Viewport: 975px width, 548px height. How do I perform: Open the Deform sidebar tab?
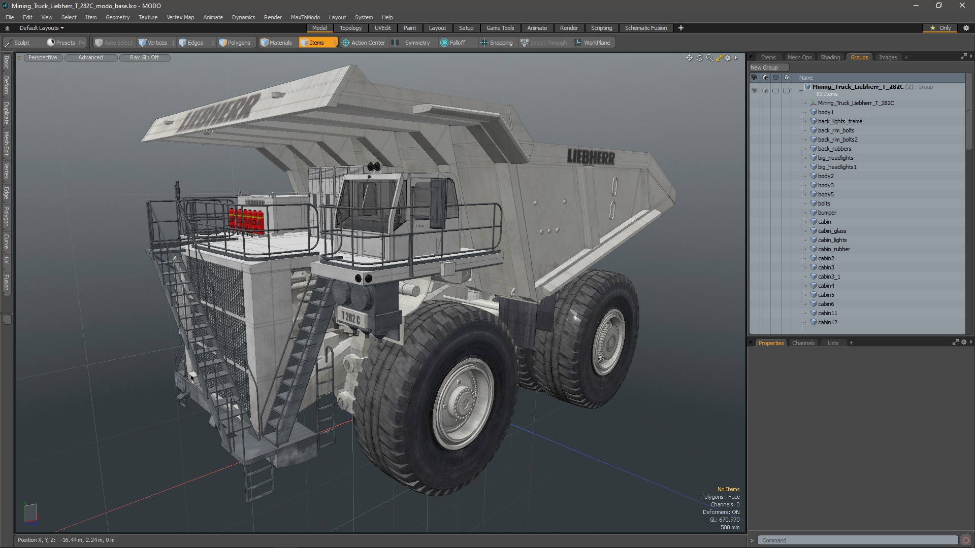pyautogui.click(x=6, y=85)
